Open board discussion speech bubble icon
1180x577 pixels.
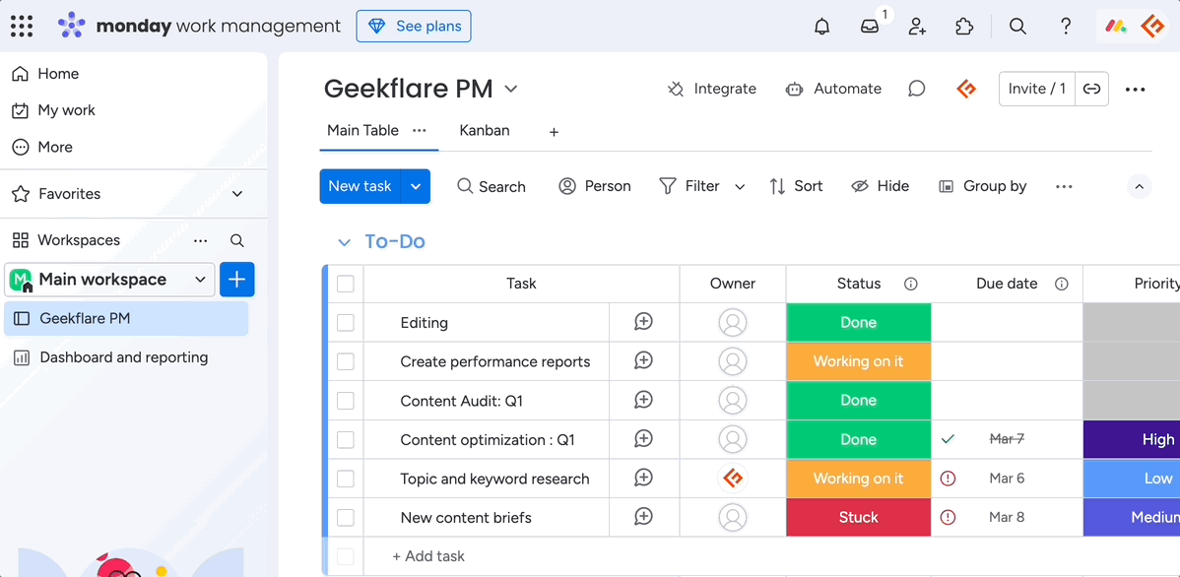(x=916, y=89)
